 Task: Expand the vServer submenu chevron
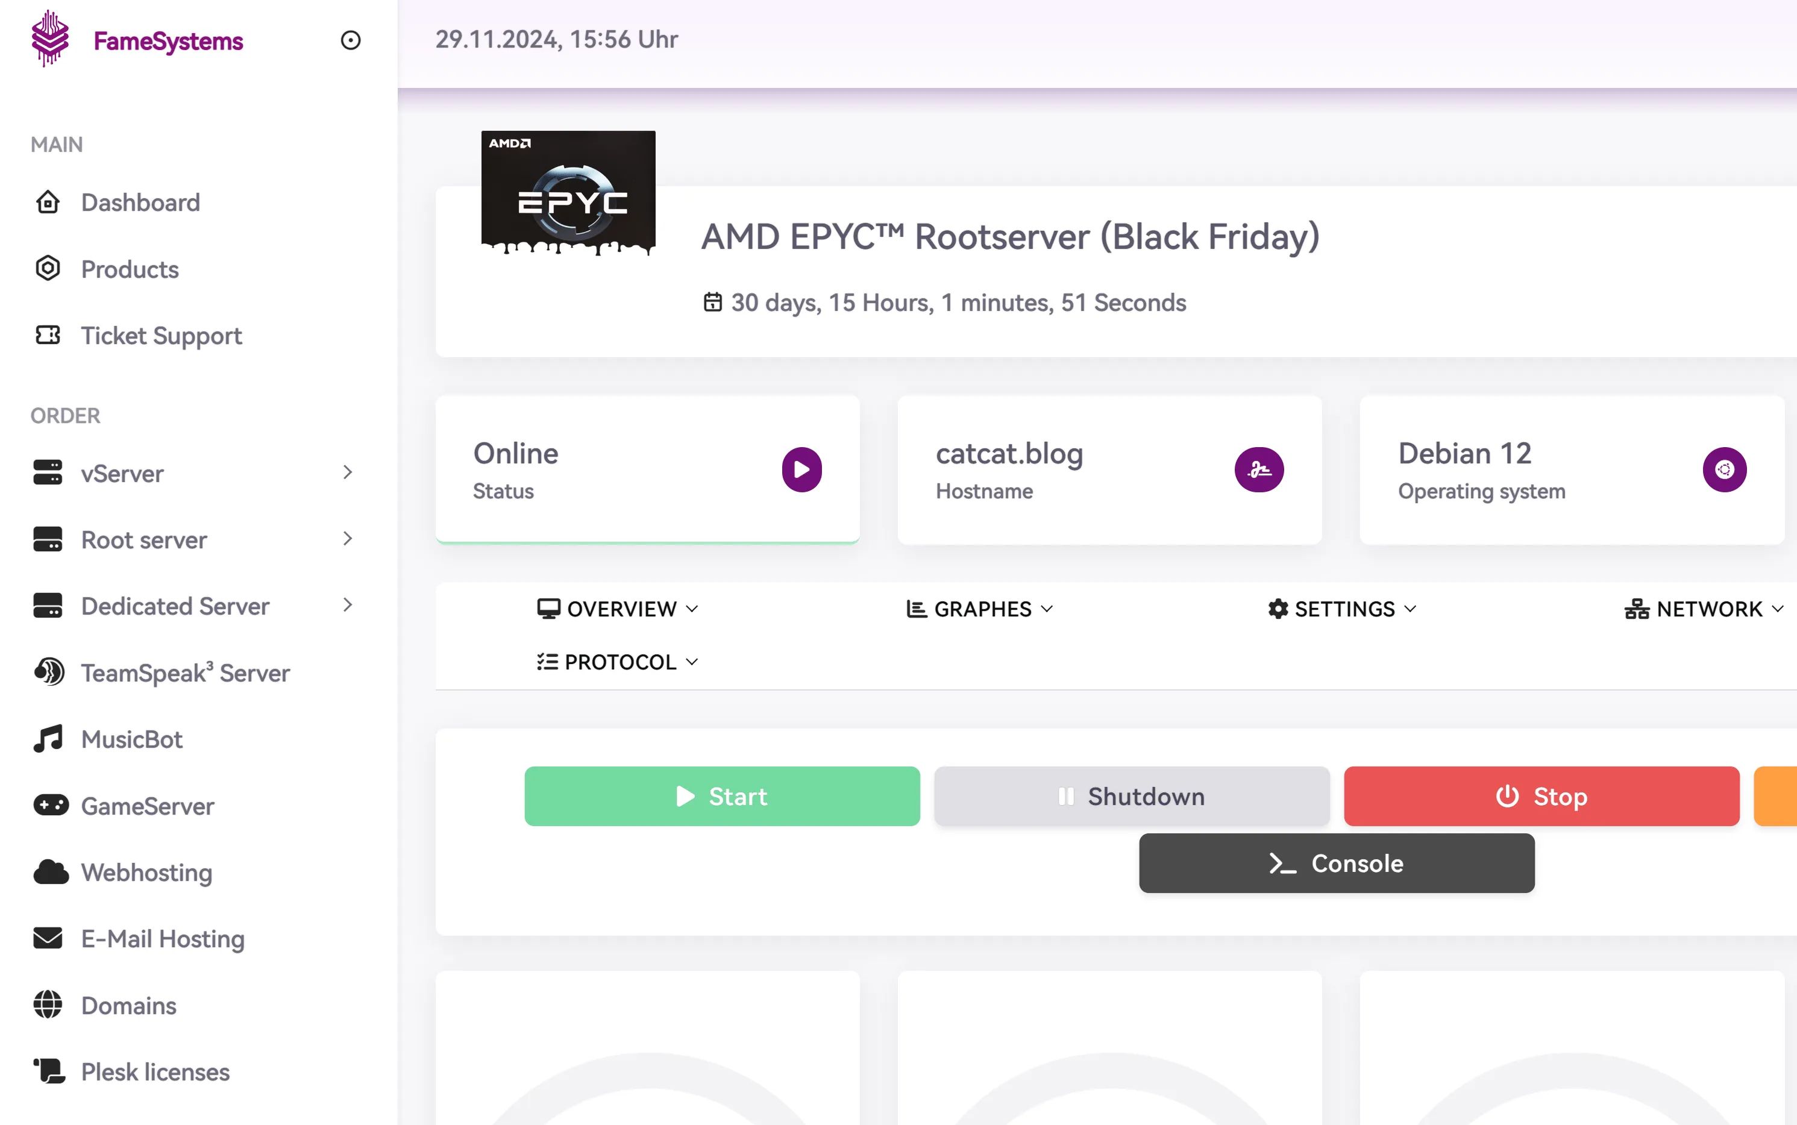click(348, 472)
